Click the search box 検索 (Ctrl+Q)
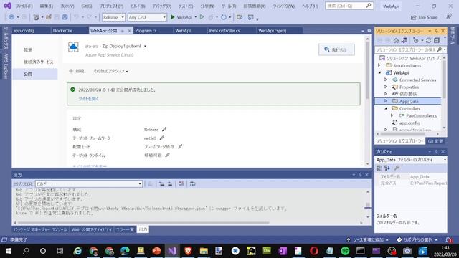The width and height of the screenshot is (459, 258). pos(349,6)
